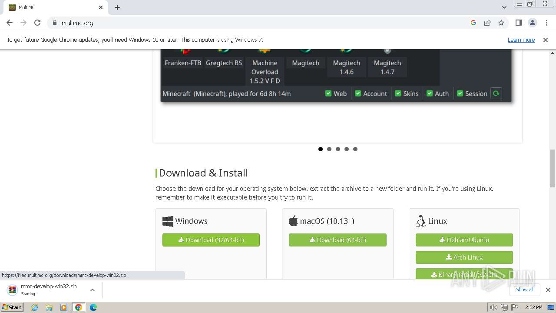Select the Gregtech BS instance

point(224,63)
